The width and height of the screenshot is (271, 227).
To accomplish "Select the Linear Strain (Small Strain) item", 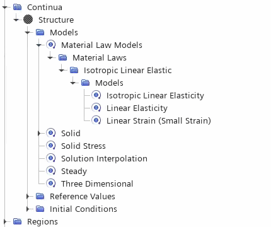I will (159, 120).
